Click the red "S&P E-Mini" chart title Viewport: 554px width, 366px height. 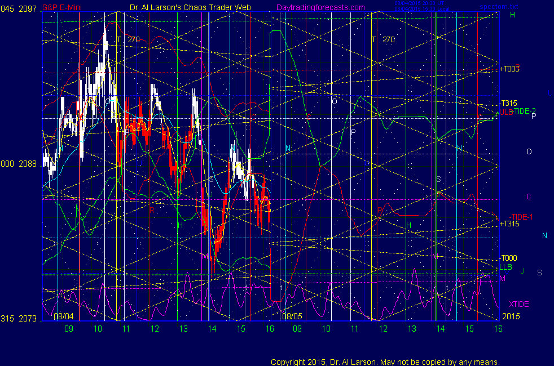pyautogui.click(x=62, y=7)
